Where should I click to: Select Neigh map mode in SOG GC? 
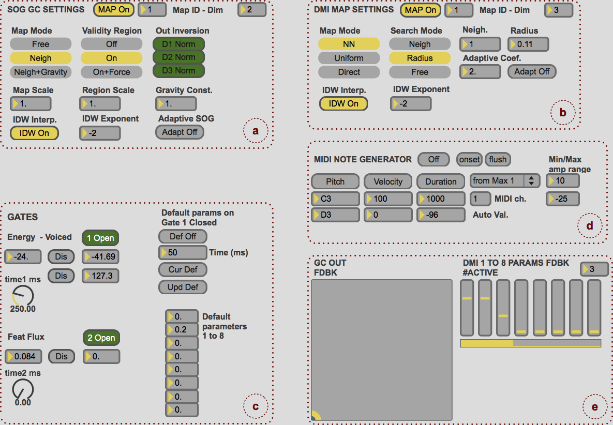pos(41,58)
